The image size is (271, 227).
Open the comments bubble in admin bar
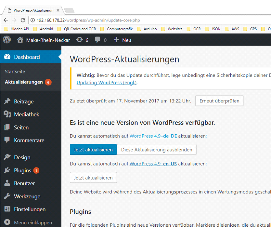click(97, 40)
